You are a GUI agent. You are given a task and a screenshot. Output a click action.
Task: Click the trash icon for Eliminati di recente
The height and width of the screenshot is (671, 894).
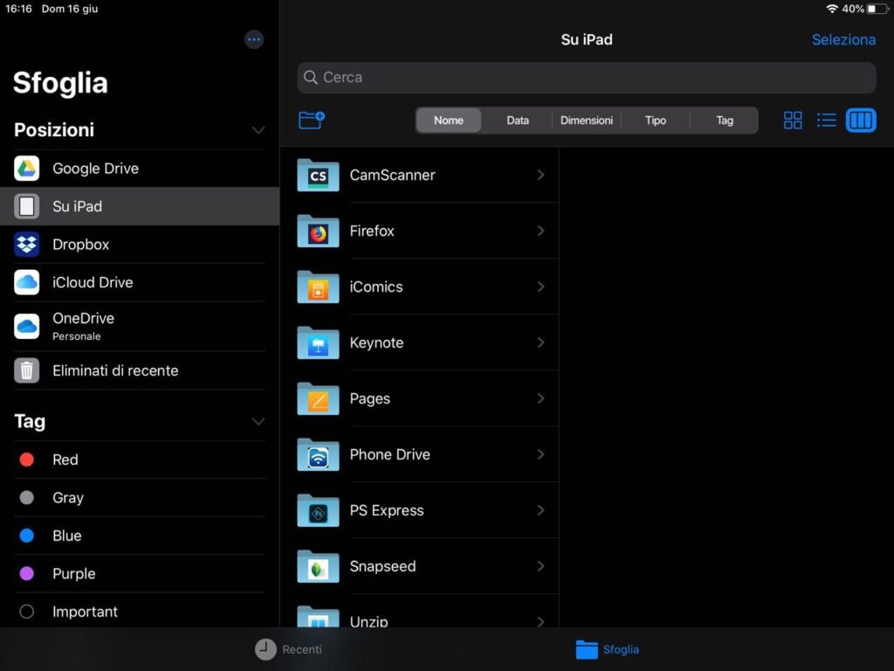27,370
